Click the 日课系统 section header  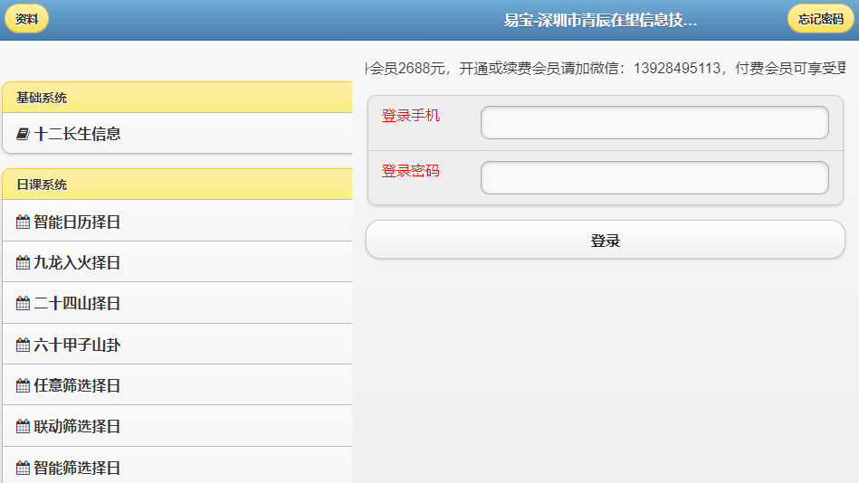[177, 185]
